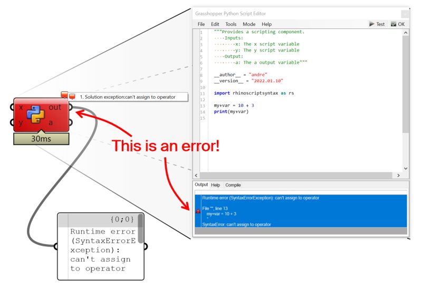Click the Runtime error text in panel
The width and height of the screenshot is (422, 288).
103,250
